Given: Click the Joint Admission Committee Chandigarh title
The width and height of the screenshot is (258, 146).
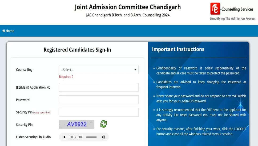Looking at the screenshot, I should point(128,7).
